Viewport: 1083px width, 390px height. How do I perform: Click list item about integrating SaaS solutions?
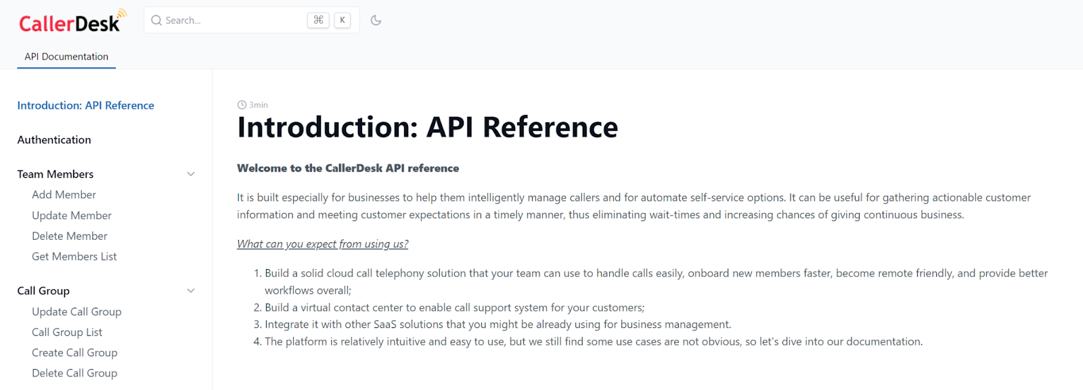coord(498,324)
